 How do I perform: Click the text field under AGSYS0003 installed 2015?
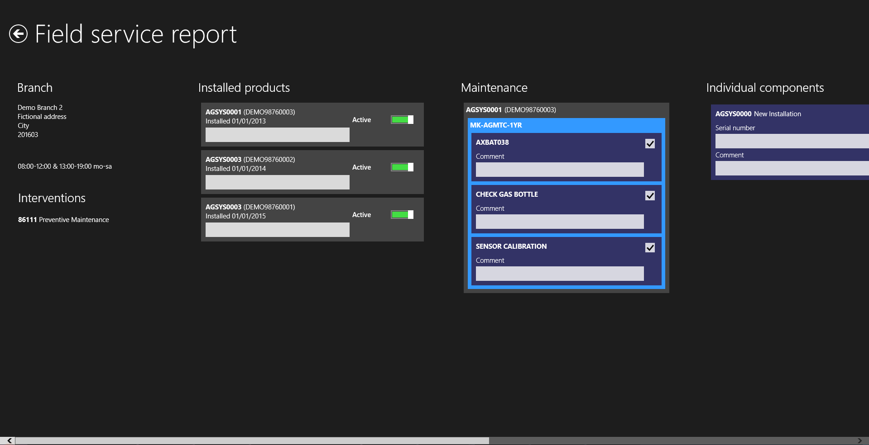277,230
